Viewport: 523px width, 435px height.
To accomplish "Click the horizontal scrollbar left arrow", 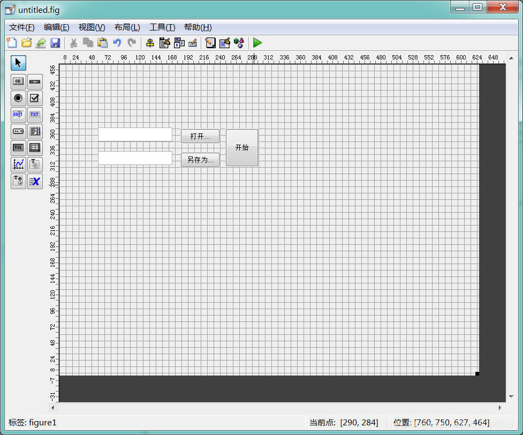I will (52, 408).
